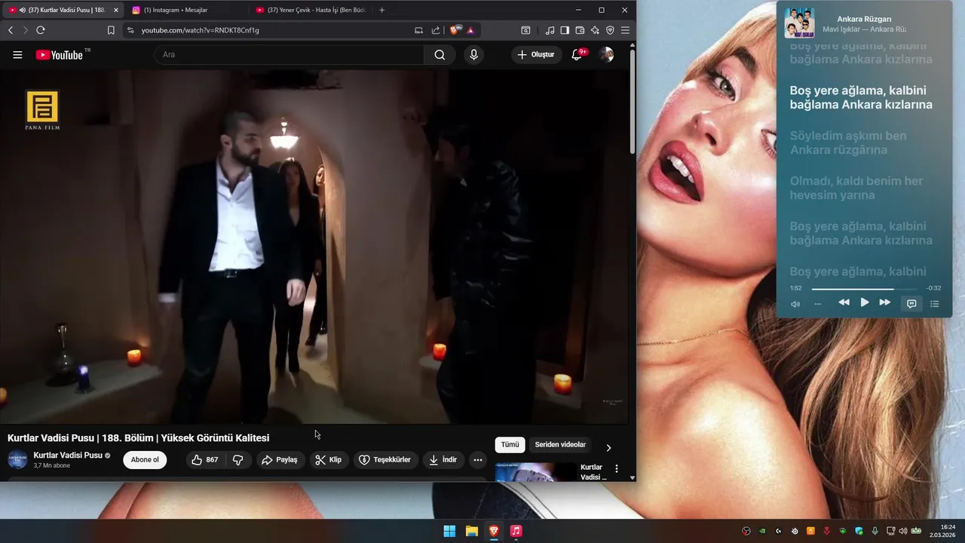This screenshot has height=543, width=965.
Task: Jump to lyric Söyledim aşkımı ben Ankara rüzgârına
Action: pos(848,143)
